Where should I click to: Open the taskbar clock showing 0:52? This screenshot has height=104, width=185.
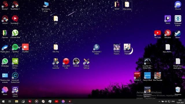(x=180, y=101)
